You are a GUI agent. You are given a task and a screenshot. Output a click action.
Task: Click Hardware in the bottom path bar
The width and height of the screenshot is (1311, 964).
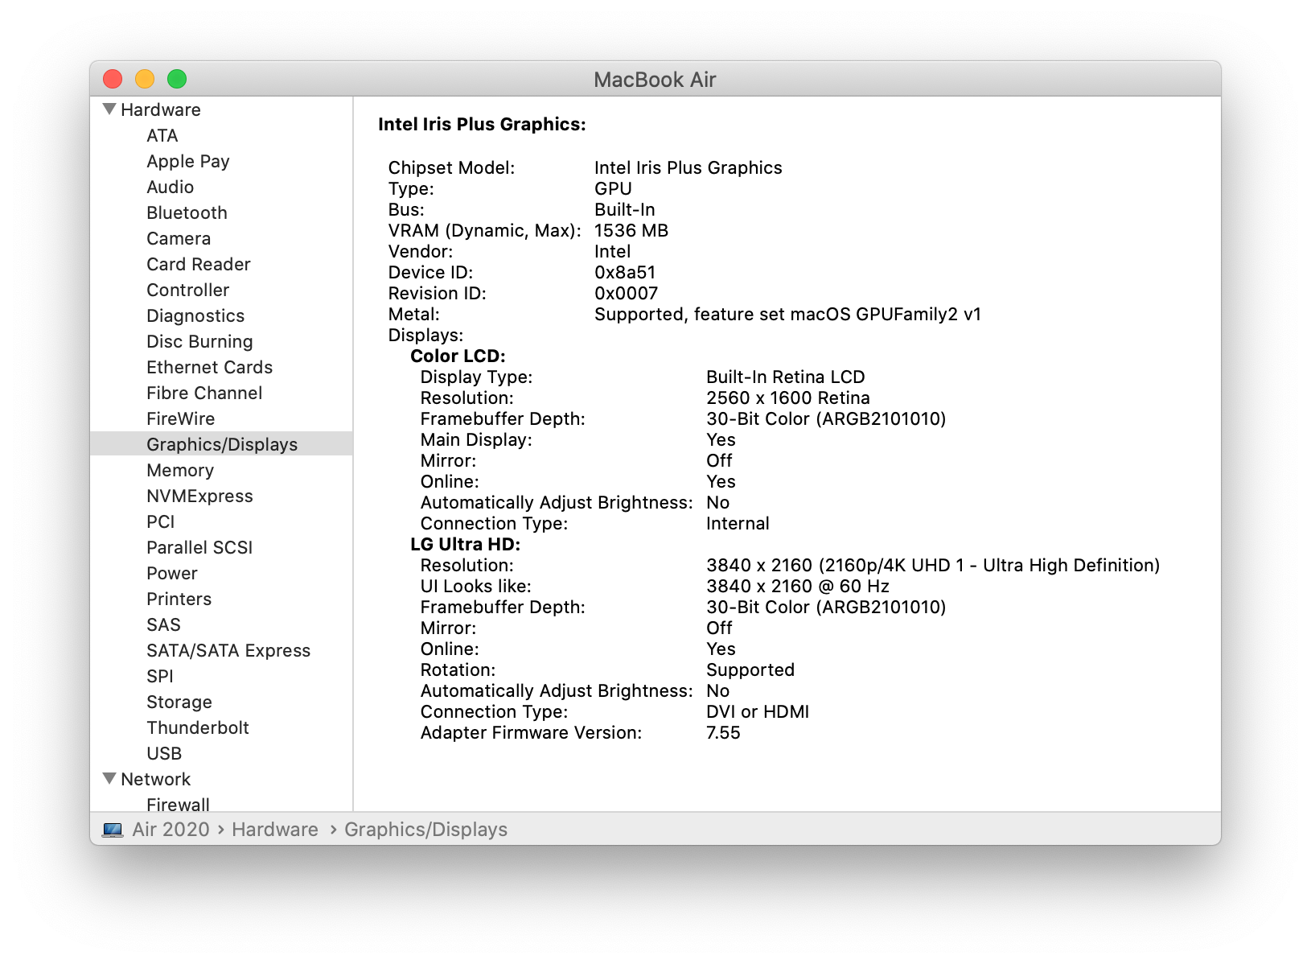tap(274, 830)
